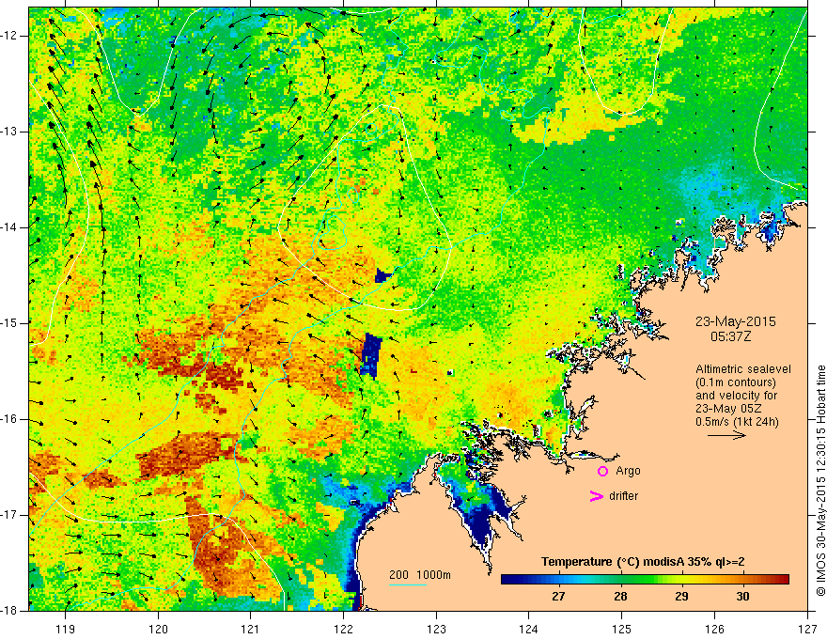Click the IMOS copyright timestamp text

tap(820, 480)
